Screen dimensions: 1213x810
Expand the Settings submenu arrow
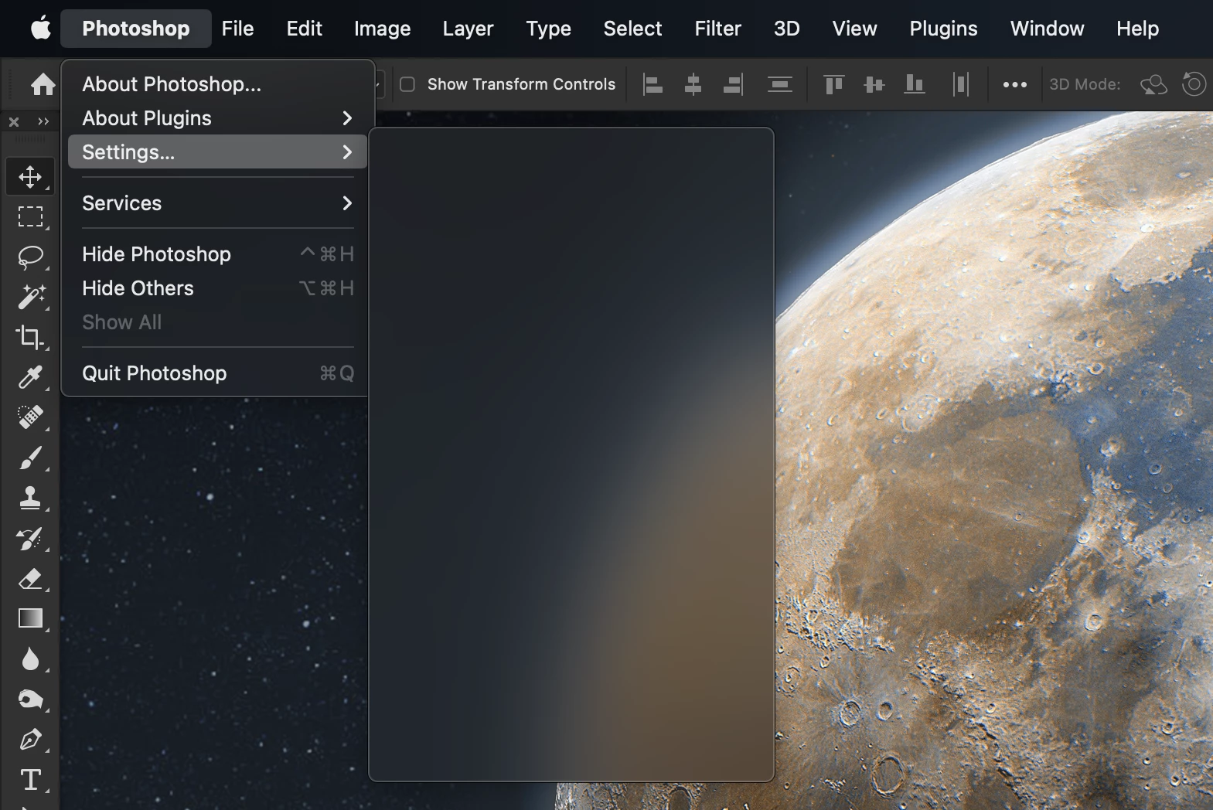347,152
